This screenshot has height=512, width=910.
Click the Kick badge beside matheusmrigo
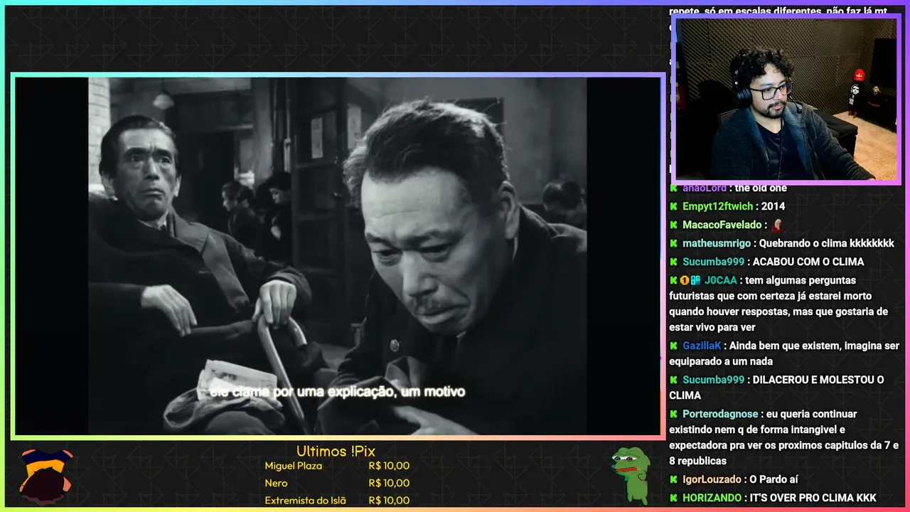click(x=673, y=243)
